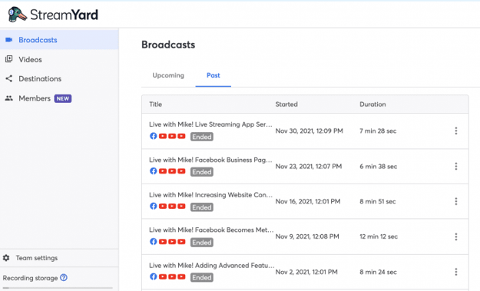Click the Videos library icon
Image resolution: width=480 pixels, height=291 pixels.
tap(9, 59)
